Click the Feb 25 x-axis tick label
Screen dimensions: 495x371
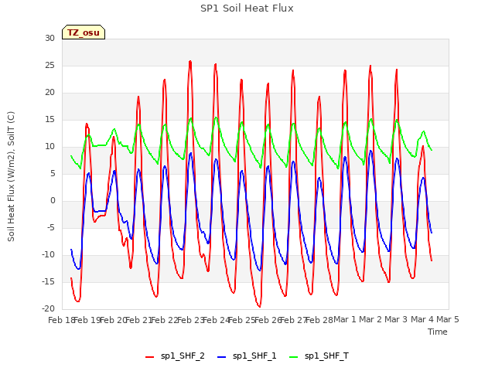point(241,320)
